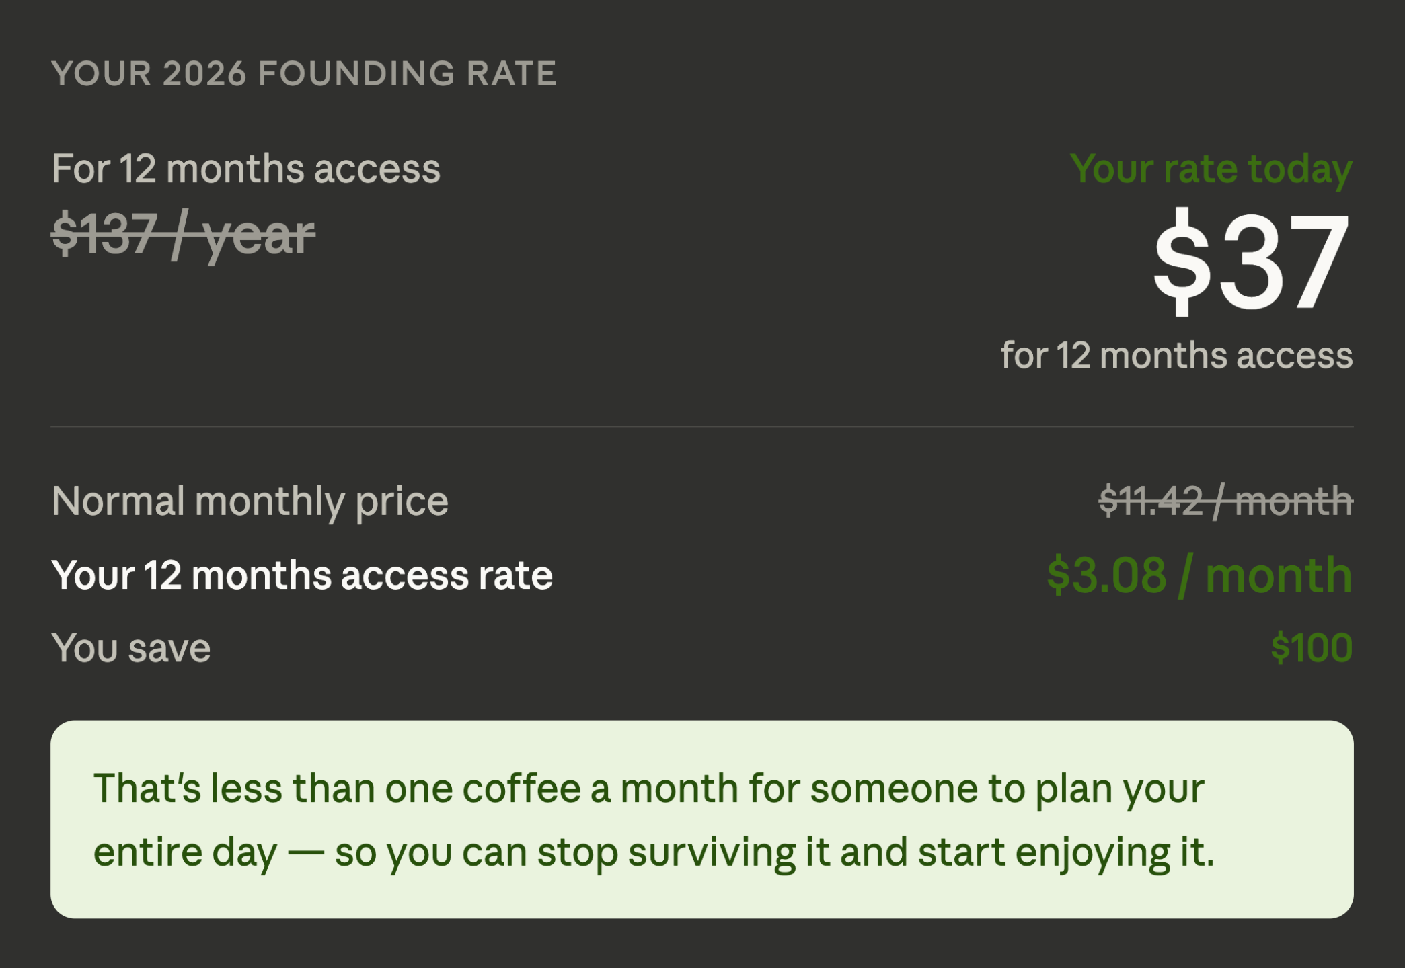This screenshot has width=1405, height=968.
Task: Select the bold "Your 12 months access rate" label
Action: click(x=301, y=575)
